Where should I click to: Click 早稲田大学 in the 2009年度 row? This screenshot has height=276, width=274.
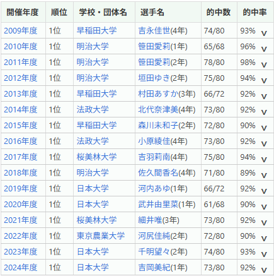[96, 31]
